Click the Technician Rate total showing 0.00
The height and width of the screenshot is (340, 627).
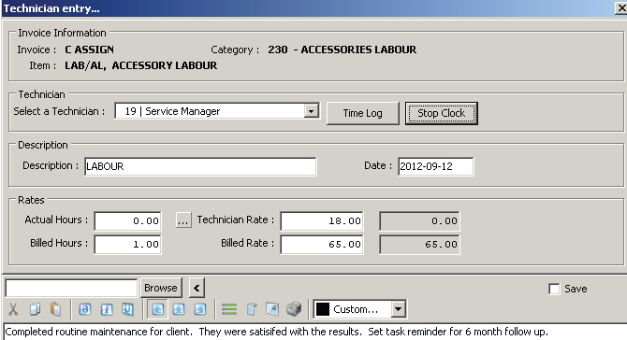coord(419,221)
